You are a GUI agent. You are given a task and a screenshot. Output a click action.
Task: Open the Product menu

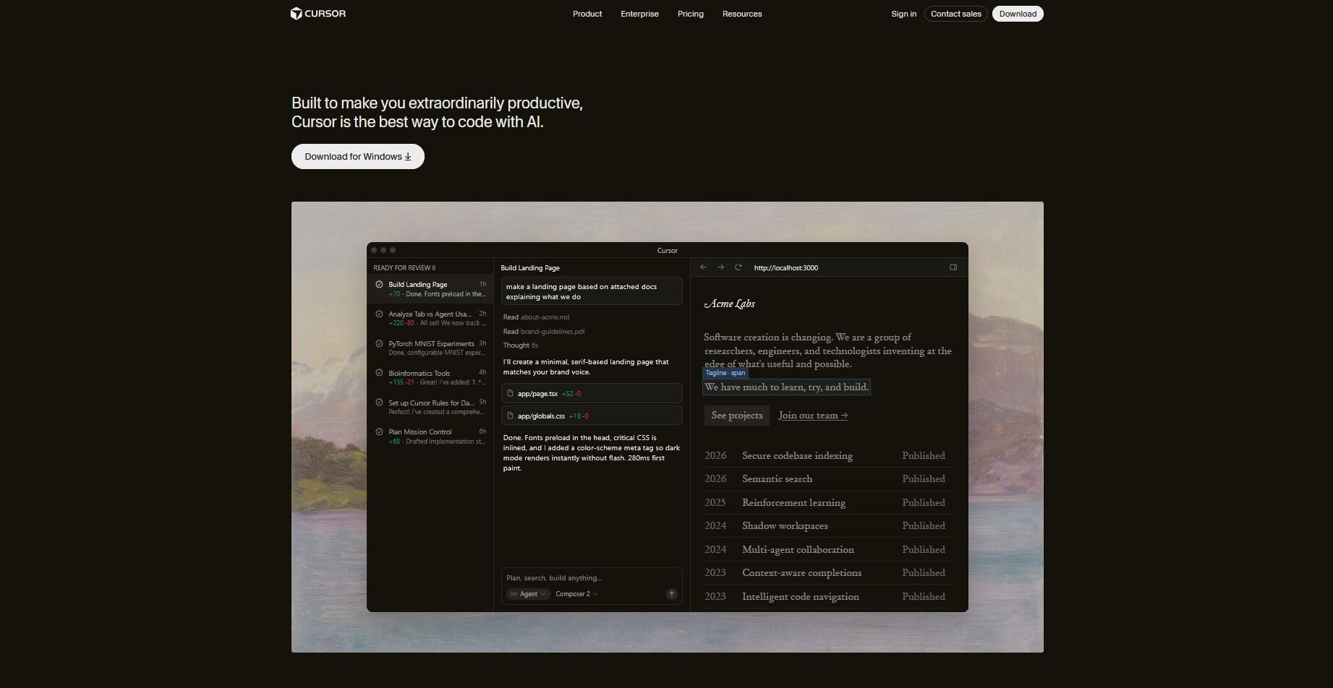[x=587, y=14]
